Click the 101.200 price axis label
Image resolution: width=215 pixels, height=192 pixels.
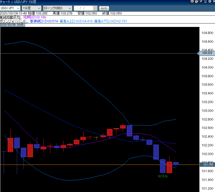pyautogui.click(x=207, y=188)
